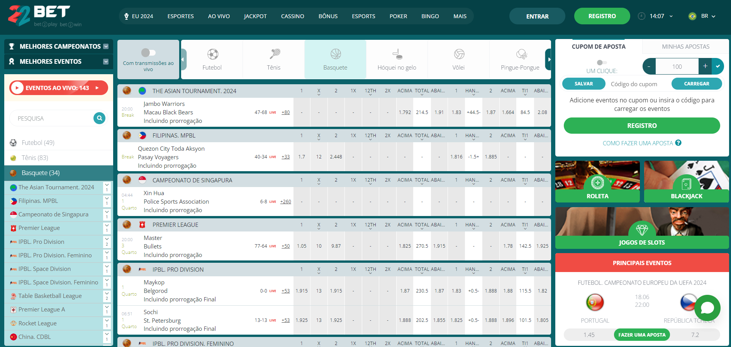Open the Jogos de Slots tile
The height and width of the screenshot is (347, 731).
[642, 228]
